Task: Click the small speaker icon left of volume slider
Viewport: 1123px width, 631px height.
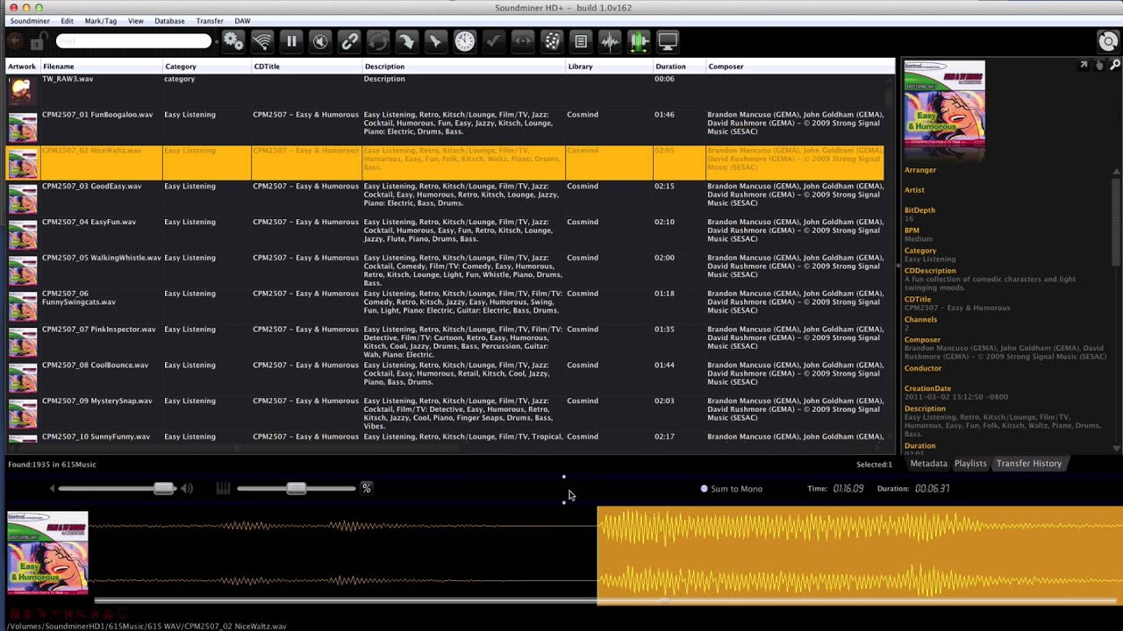Action: pyautogui.click(x=52, y=488)
